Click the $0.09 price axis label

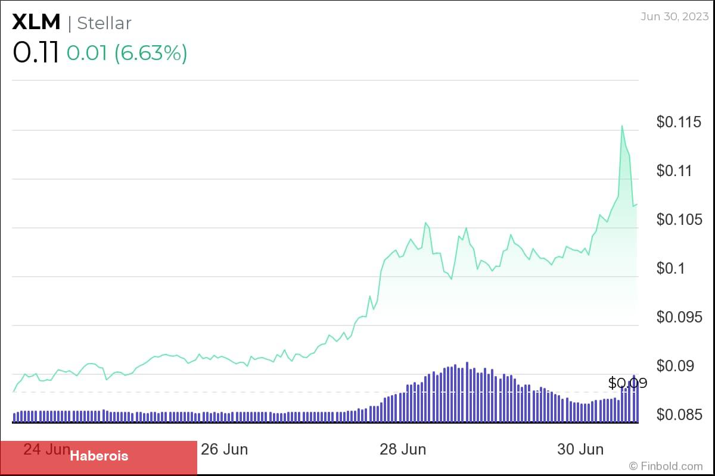(675, 366)
